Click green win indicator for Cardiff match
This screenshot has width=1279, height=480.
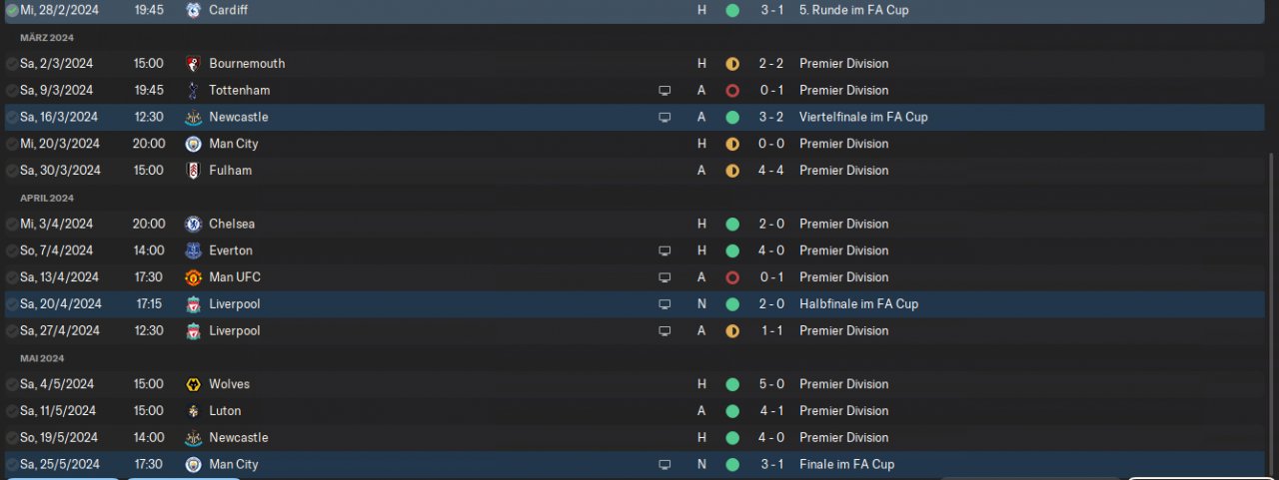pyautogui.click(x=732, y=10)
